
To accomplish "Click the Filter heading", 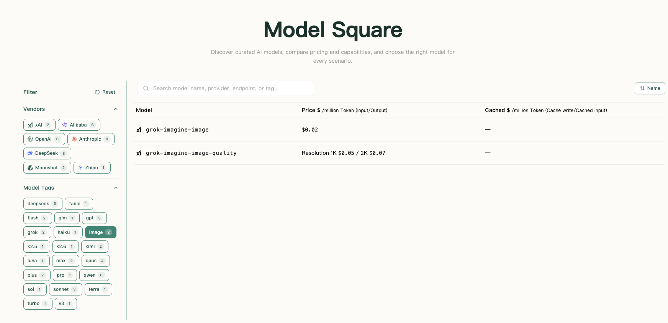I will click(x=30, y=92).
